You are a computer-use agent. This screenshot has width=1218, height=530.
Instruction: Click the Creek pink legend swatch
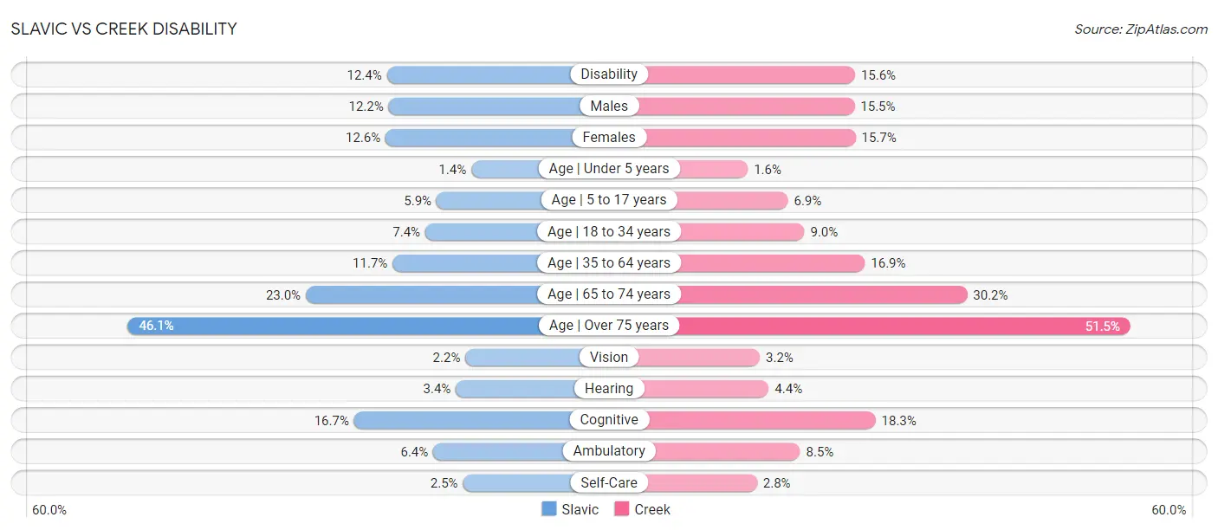pos(621,509)
